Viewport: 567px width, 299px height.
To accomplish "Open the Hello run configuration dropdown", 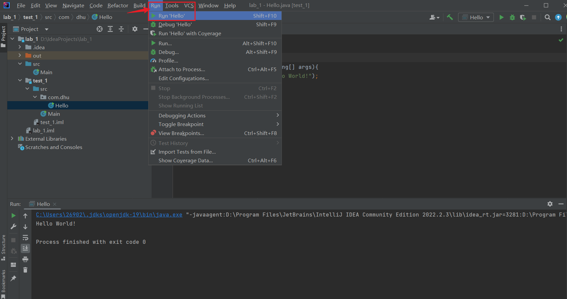I will [476, 17].
